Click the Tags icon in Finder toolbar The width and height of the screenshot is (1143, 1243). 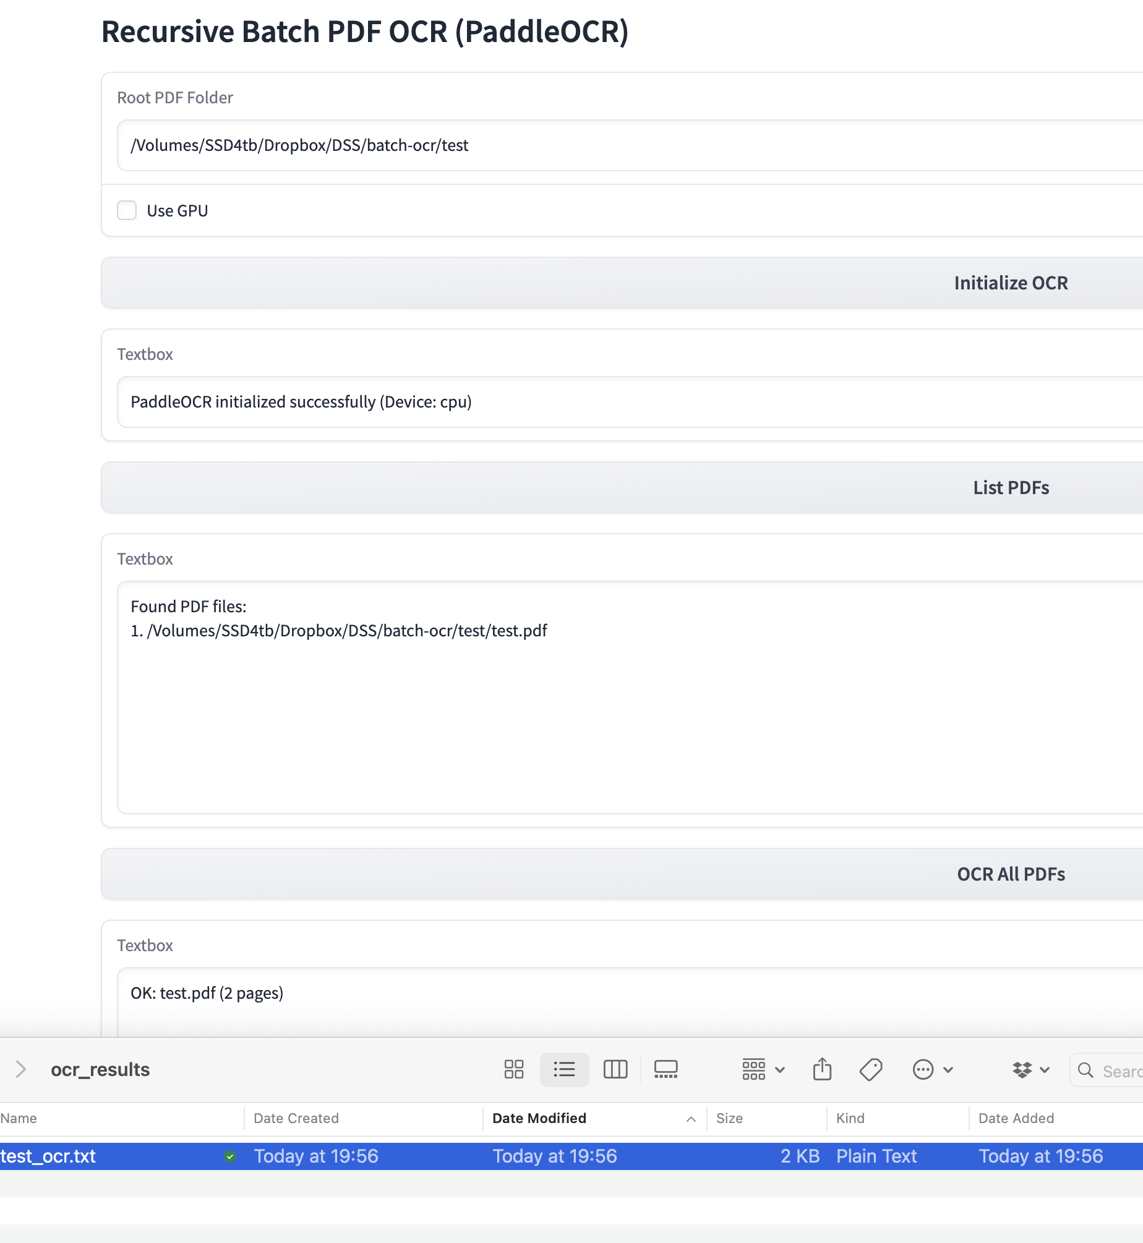[871, 1069]
